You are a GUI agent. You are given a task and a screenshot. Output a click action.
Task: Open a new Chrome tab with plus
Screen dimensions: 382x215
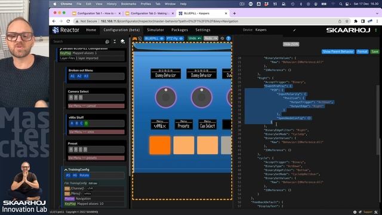click(235, 13)
